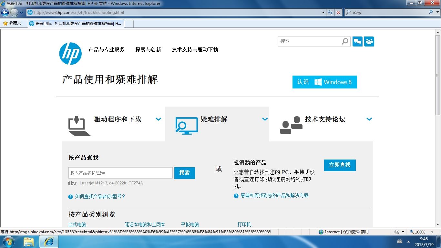
Task: Expand the 技术支持论坛 chevron
Action: 369,119
